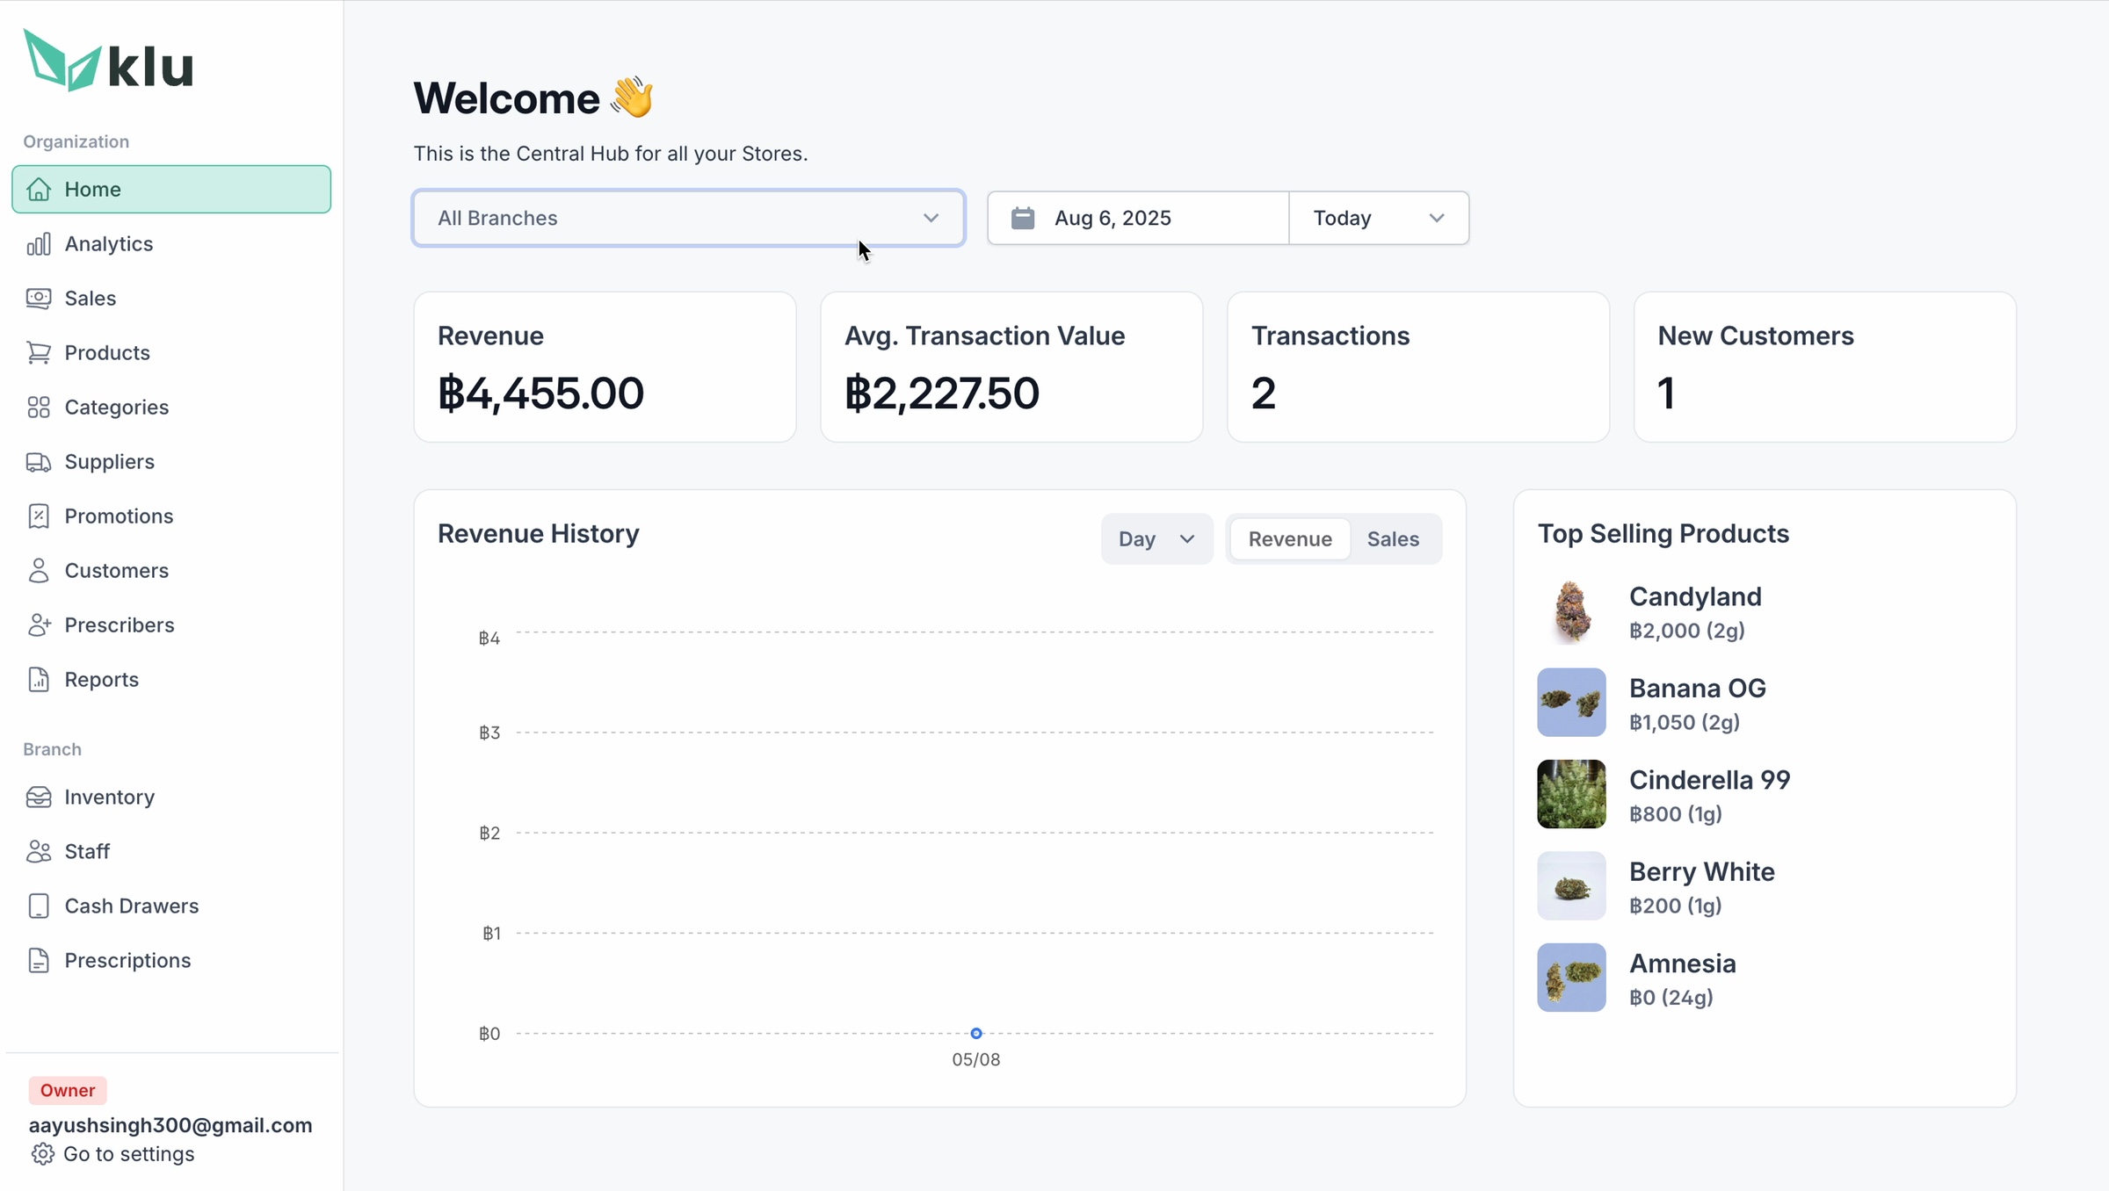Click the Banana OG product thumbnail
Viewport: 2109px width, 1191px height.
pos(1571,703)
